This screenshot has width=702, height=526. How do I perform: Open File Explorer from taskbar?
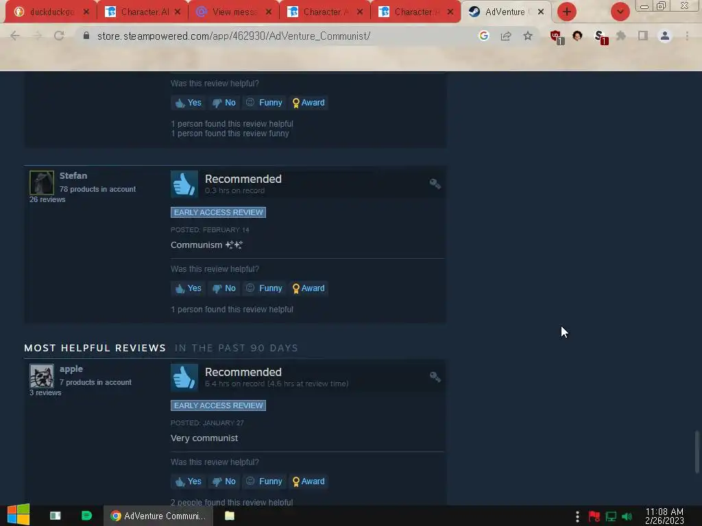pyautogui.click(x=229, y=516)
